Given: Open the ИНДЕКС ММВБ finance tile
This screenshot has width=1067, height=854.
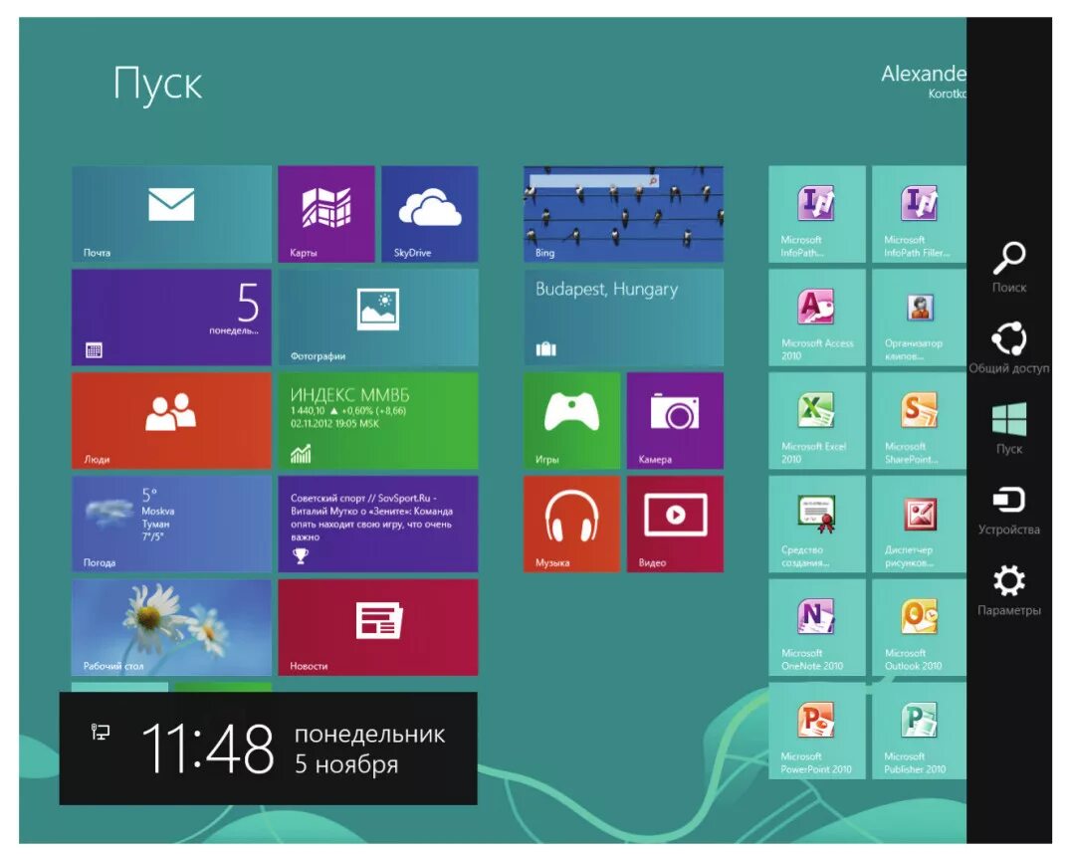Looking at the screenshot, I should coord(378,421).
